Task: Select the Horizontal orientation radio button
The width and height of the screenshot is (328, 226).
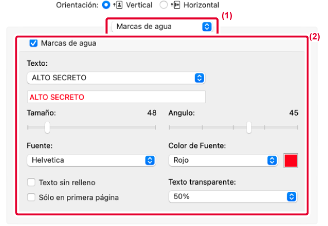Action: click(x=163, y=5)
